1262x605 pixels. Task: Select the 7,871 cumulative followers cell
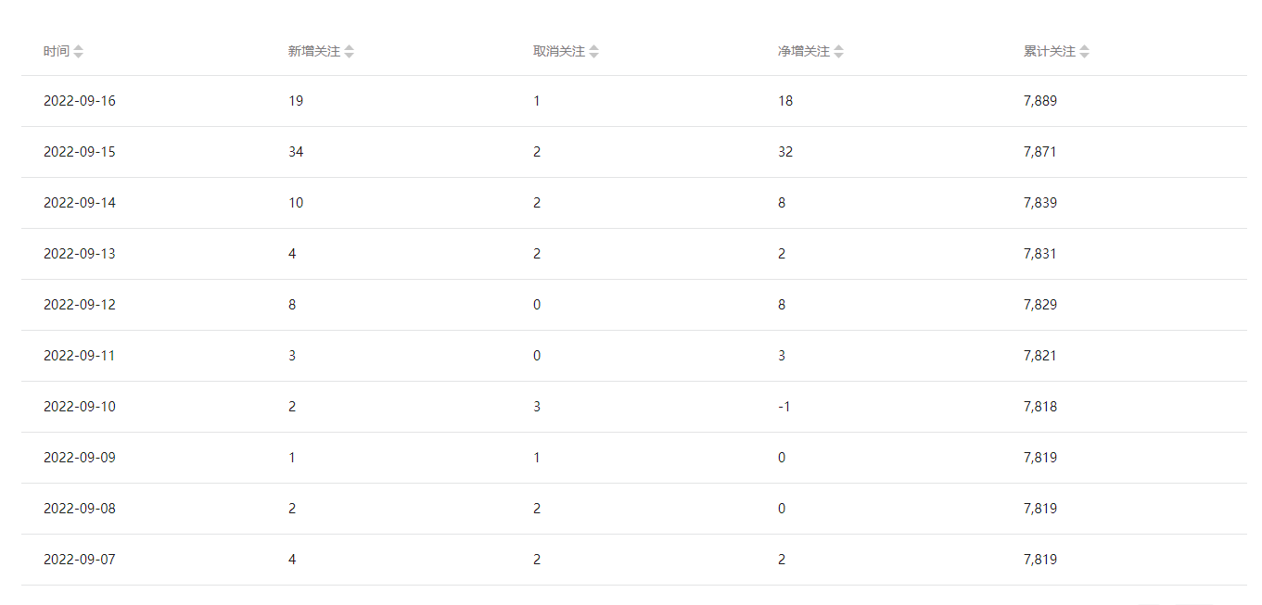pos(1039,152)
